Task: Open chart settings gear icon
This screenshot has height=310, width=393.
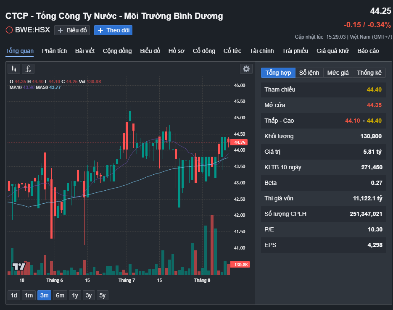Action: point(246,69)
